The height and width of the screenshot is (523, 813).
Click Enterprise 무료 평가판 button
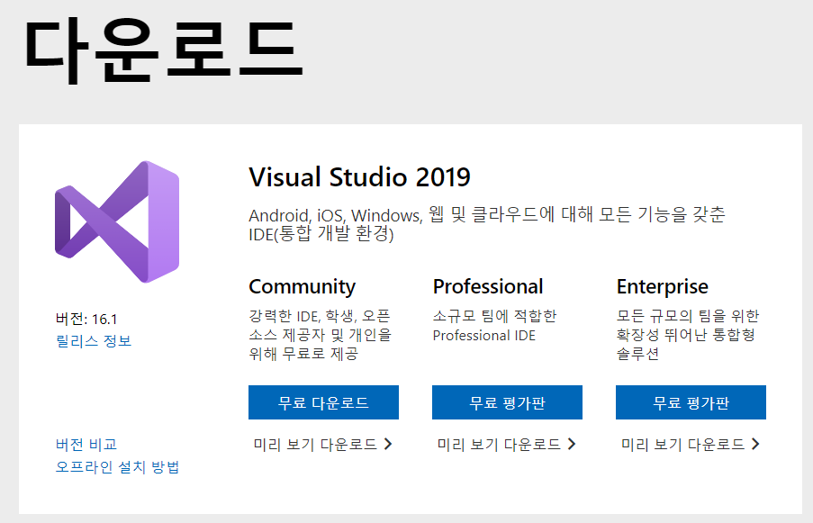691,402
